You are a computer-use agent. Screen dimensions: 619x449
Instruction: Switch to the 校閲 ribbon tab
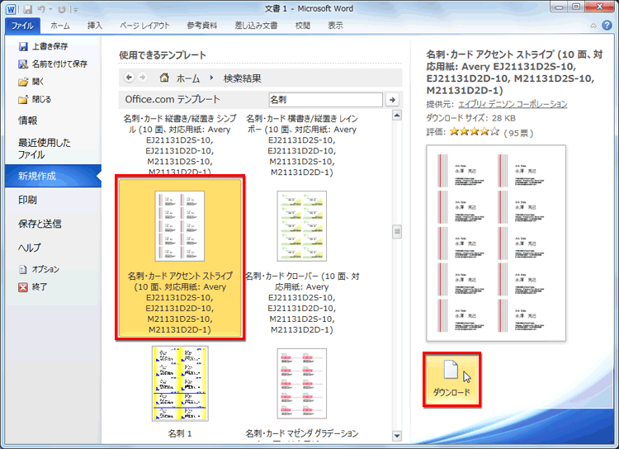(302, 26)
